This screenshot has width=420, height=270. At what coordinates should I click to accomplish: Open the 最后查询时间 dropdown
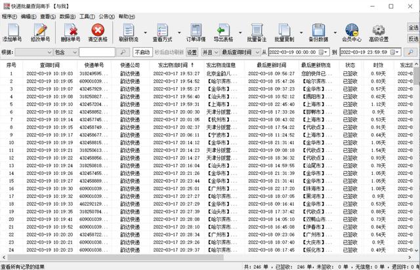click(x=240, y=52)
